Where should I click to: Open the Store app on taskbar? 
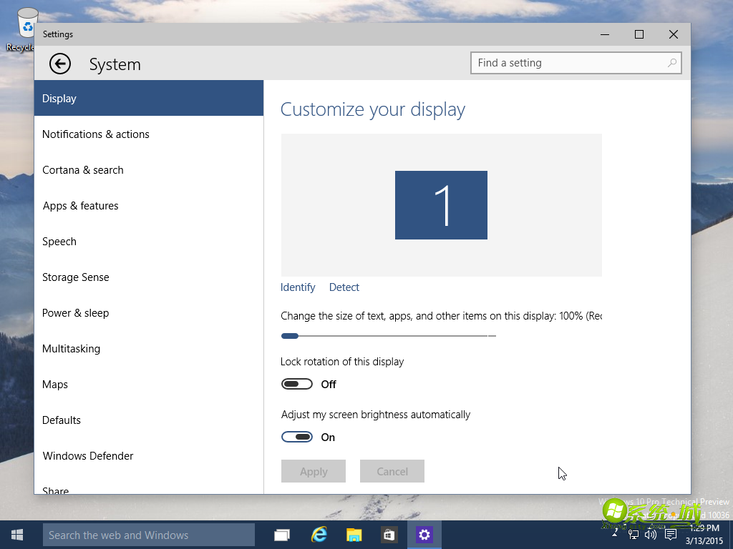[x=389, y=535]
